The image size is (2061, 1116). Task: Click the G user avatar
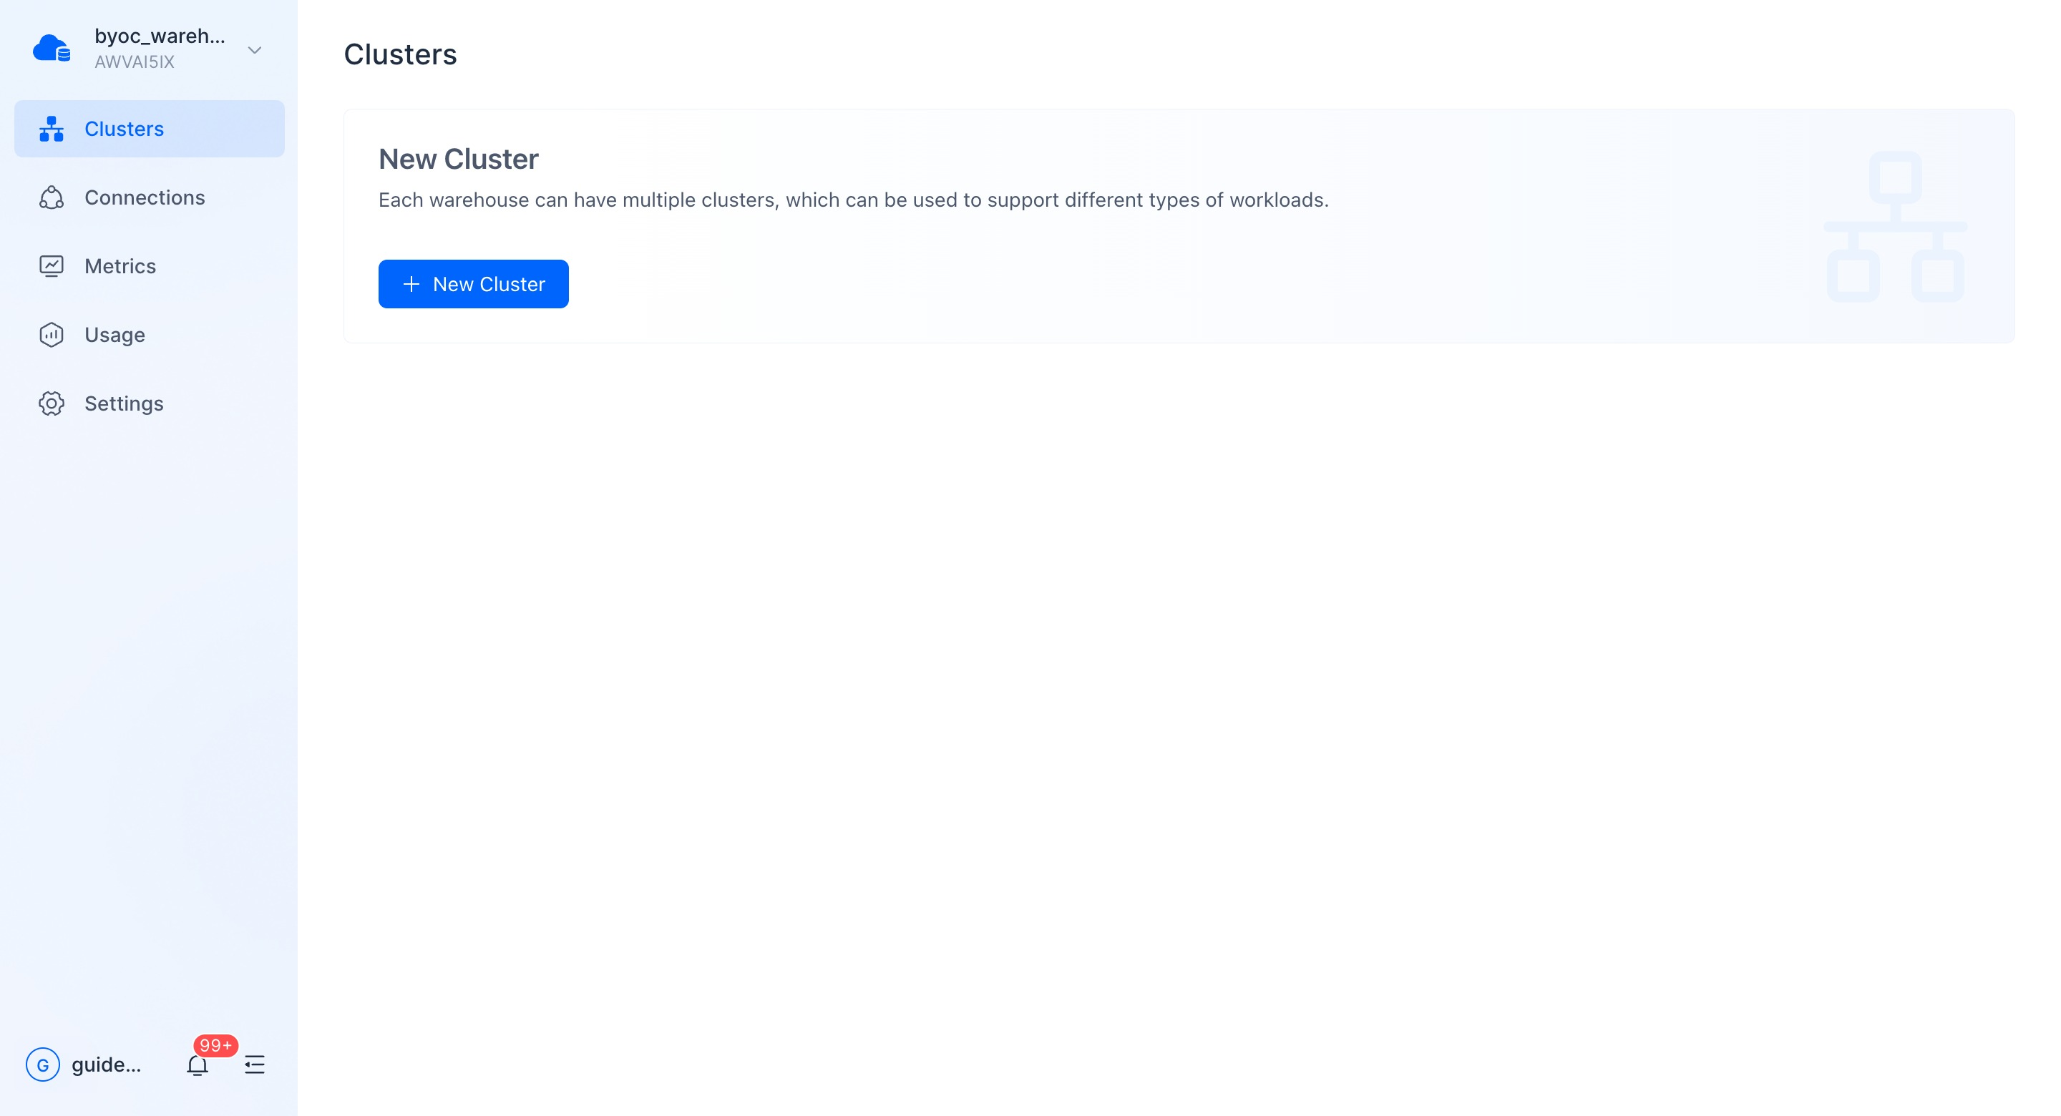(x=43, y=1064)
